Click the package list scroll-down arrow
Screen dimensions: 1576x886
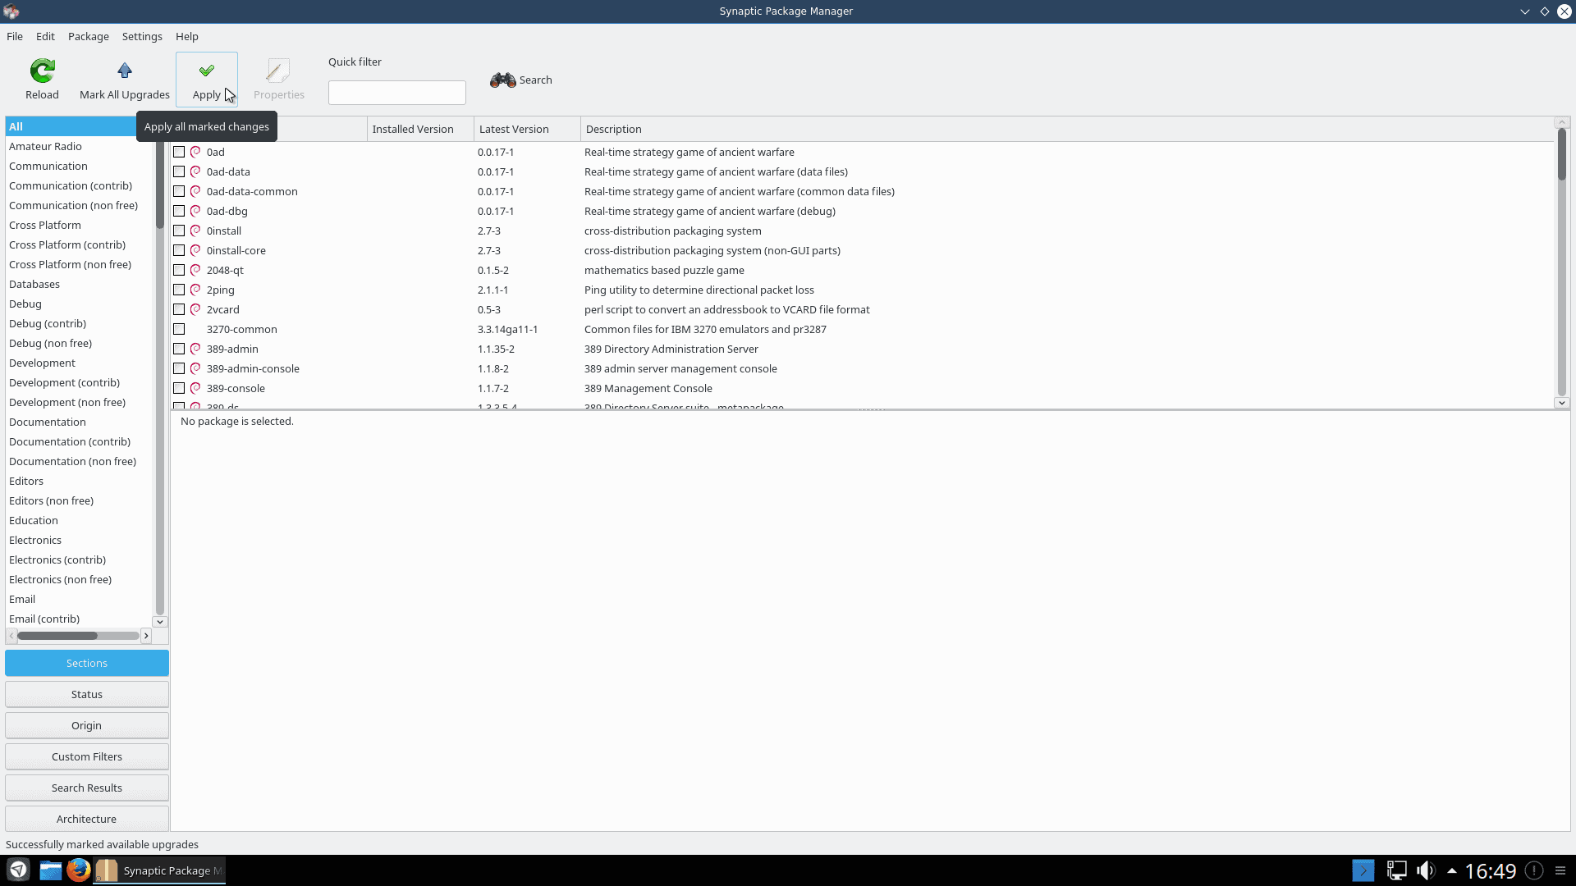pos(1561,402)
